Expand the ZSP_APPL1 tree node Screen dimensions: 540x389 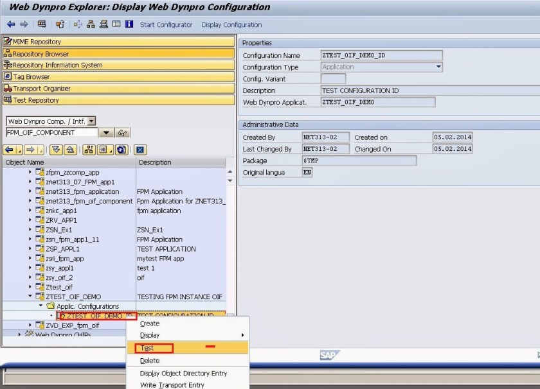click(30, 249)
